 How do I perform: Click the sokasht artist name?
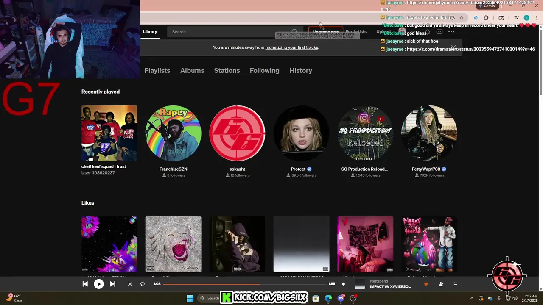[237, 169]
